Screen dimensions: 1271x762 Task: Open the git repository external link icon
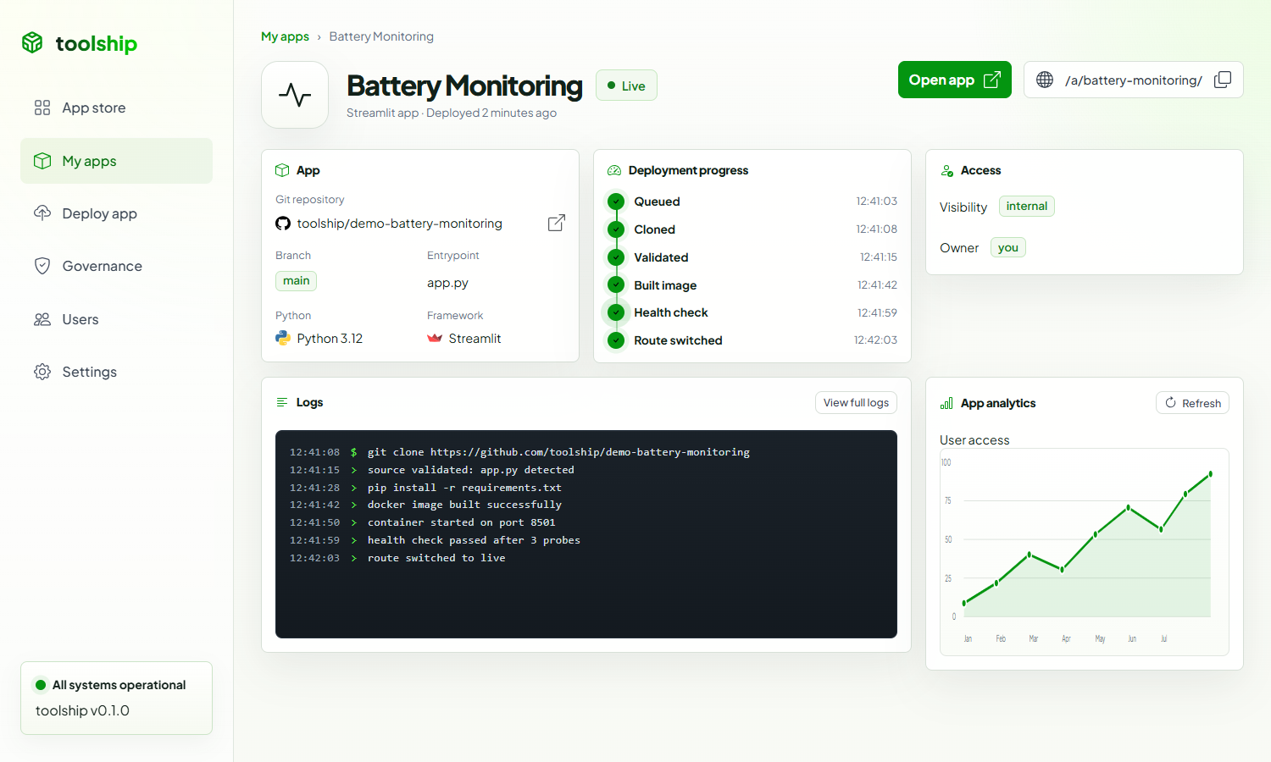557,223
